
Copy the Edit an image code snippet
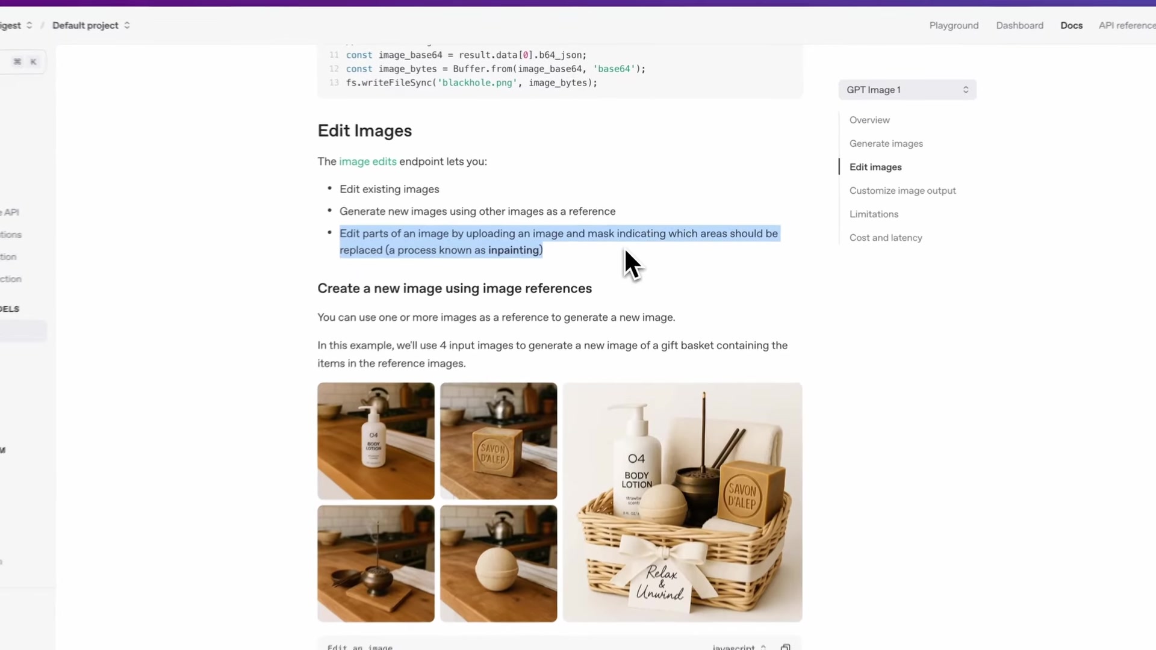[x=785, y=647]
